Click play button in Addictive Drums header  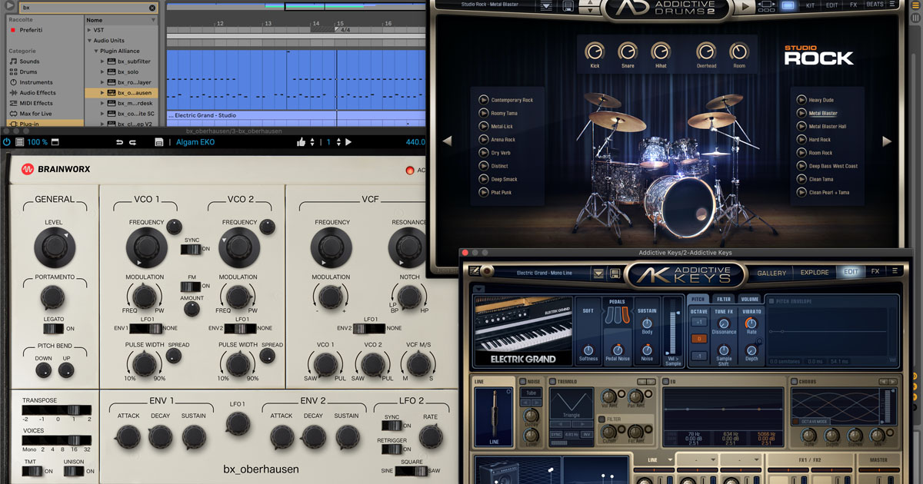pyautogui.click(x=745, y=6)
